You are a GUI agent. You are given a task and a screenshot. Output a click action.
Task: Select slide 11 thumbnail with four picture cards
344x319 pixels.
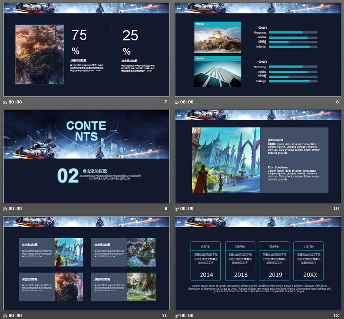[x=86, y=263]
